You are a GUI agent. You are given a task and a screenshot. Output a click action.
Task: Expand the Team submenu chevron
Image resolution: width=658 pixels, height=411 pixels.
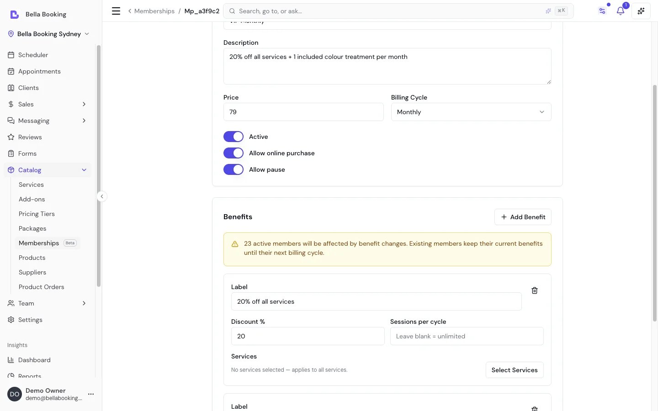click(84, 303)
